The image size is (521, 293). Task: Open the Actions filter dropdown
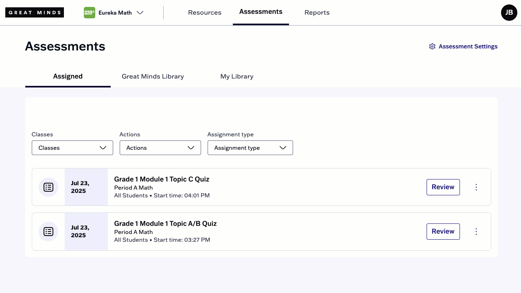160,148
